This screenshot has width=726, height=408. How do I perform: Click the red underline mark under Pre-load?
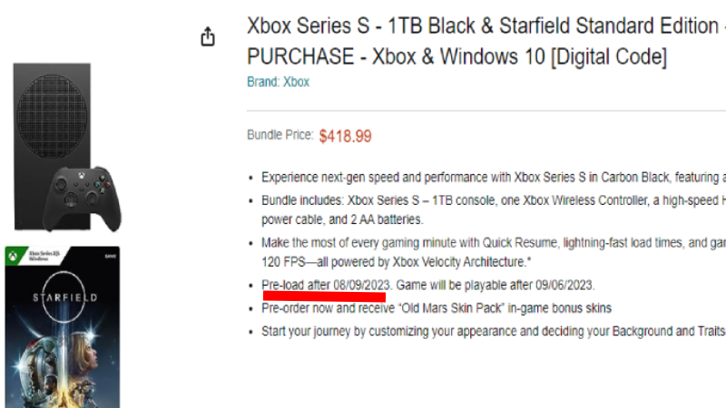pos(324,295)
